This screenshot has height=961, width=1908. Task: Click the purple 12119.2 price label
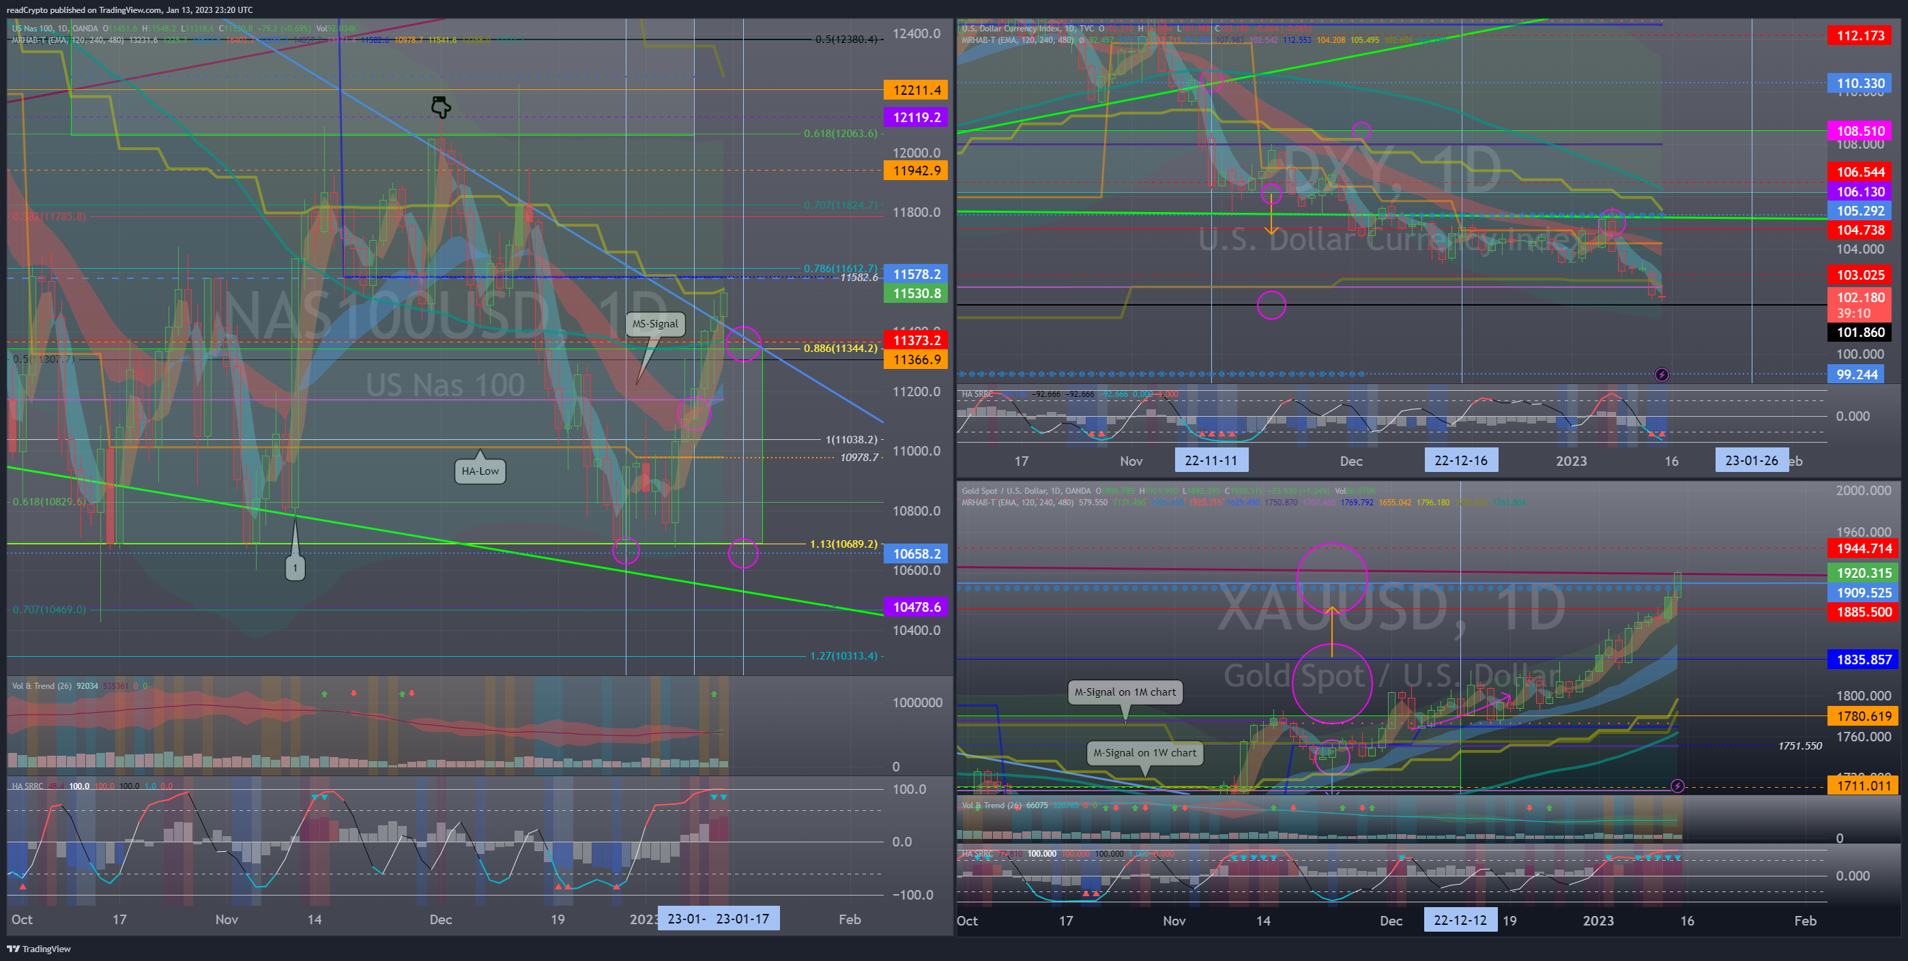[x=916, y=117]
